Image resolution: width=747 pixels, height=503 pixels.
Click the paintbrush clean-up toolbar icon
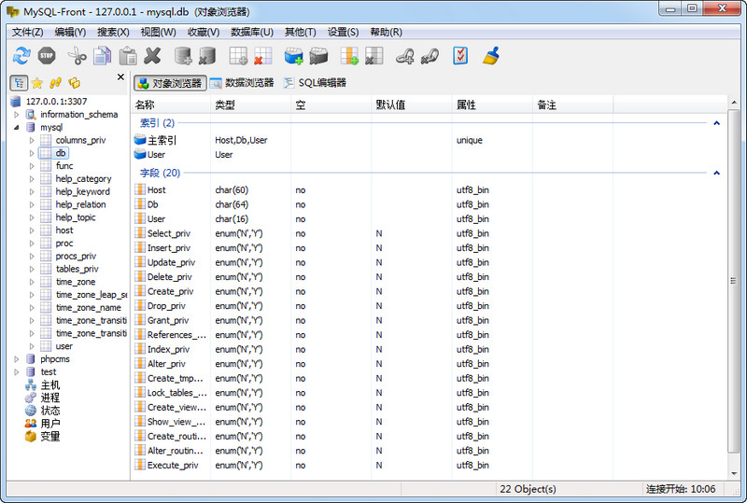(491, 56)
